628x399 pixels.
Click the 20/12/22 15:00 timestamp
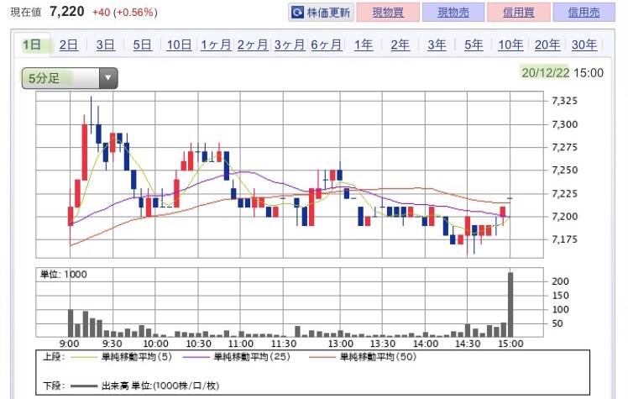(563, 73)
